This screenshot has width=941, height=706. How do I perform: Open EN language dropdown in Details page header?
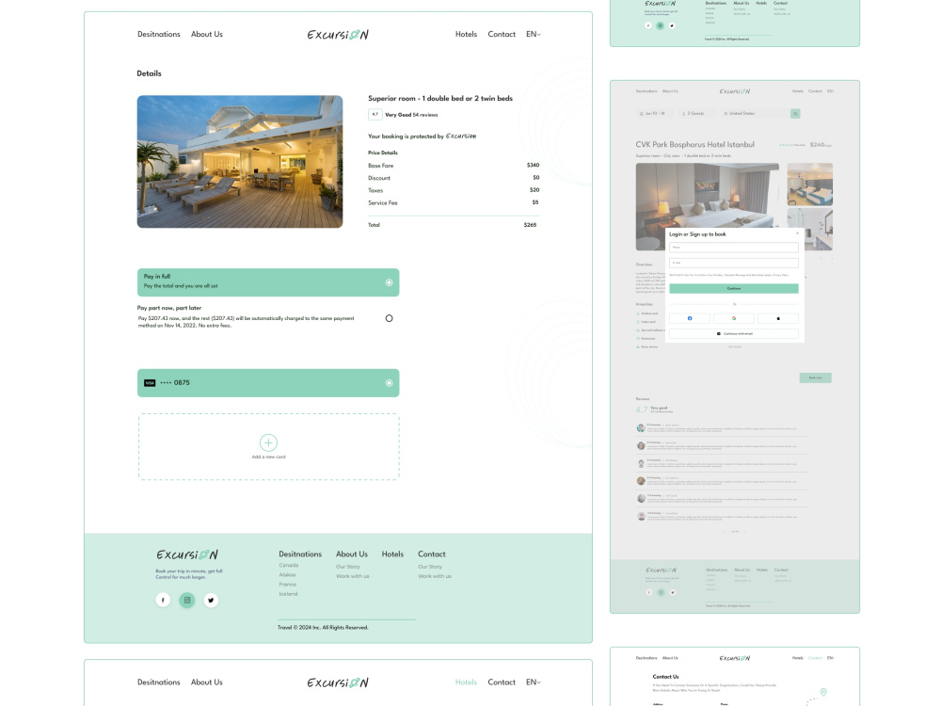534,34
